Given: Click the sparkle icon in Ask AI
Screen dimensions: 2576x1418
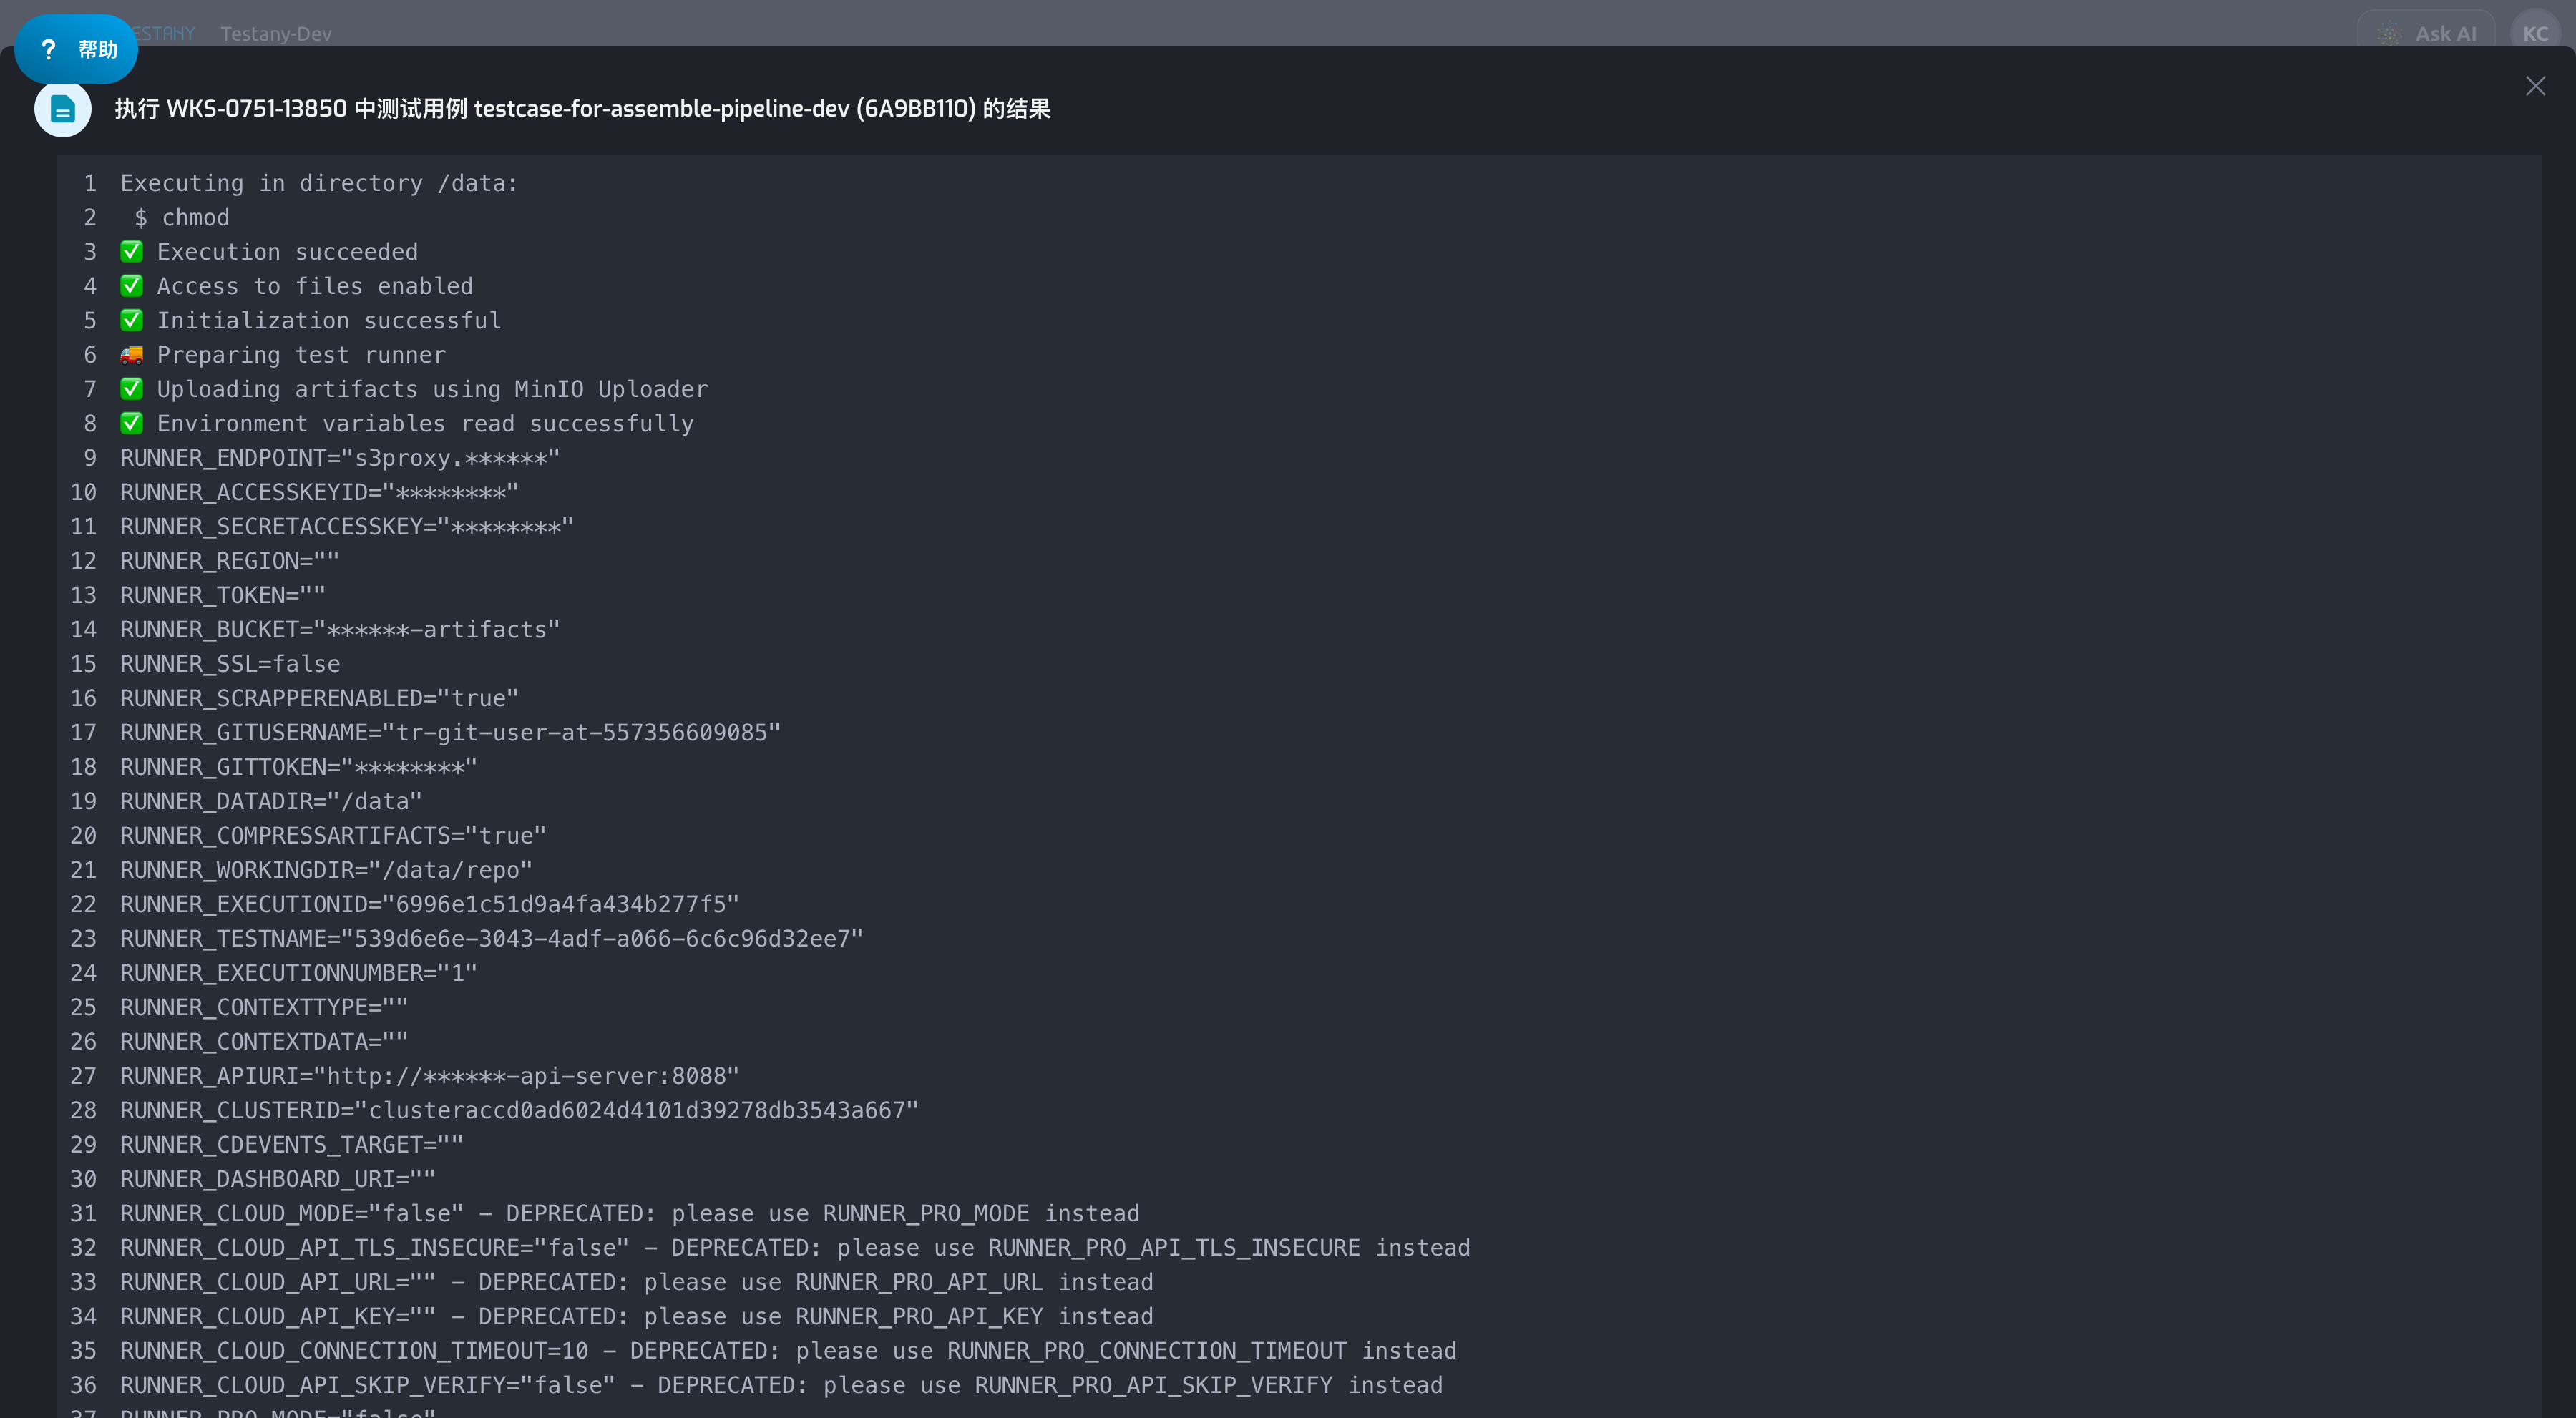Looking at the screenshot, I should (2390, 34).
